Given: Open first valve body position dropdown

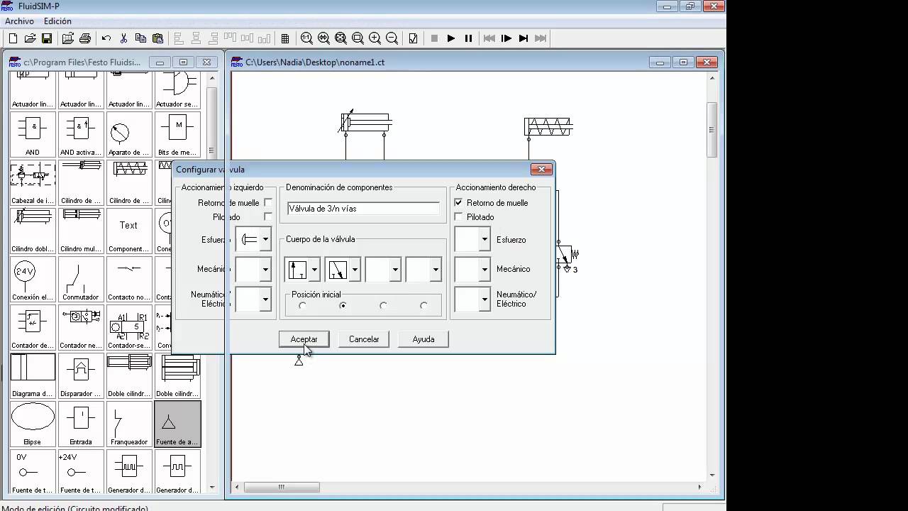Looking at the screenshot, I should (315, 269).
